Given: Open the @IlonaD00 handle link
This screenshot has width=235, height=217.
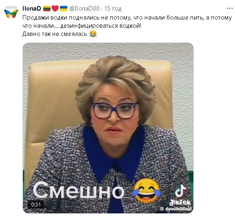Looking at the screenshot, I should pyautogui.click(x=84, y=9).
